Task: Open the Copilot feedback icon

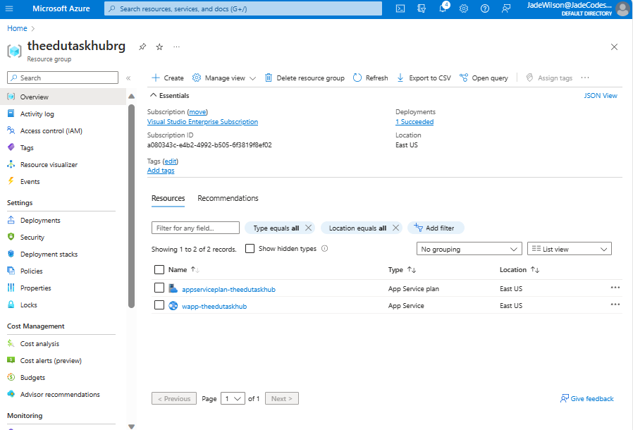Action: [506, 8]
